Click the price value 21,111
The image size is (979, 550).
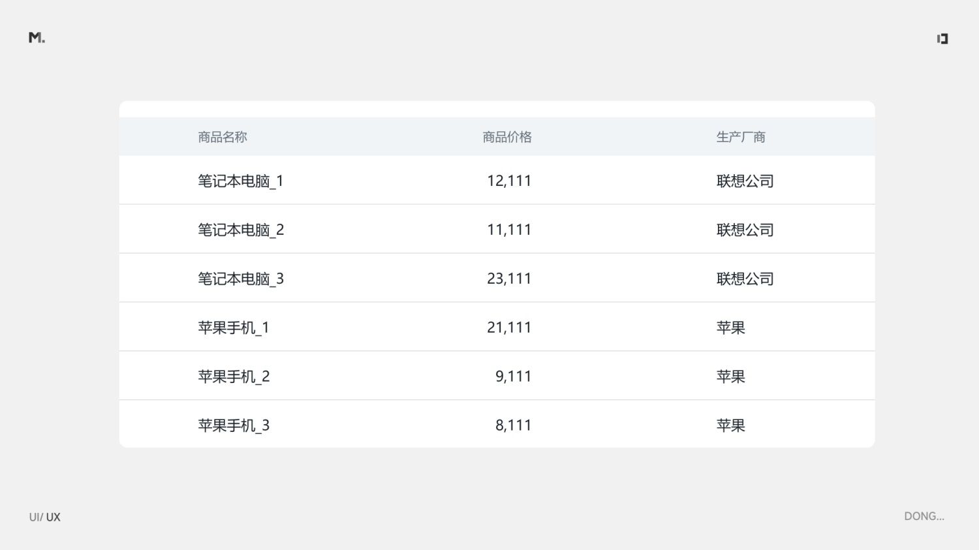[509, 328]
